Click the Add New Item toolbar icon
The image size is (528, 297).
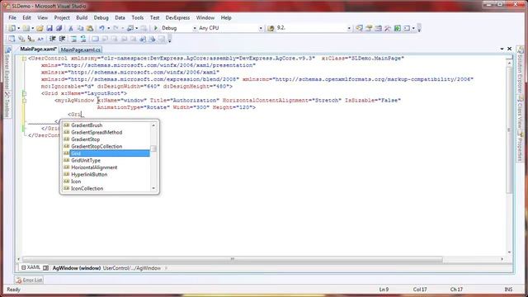26,28
